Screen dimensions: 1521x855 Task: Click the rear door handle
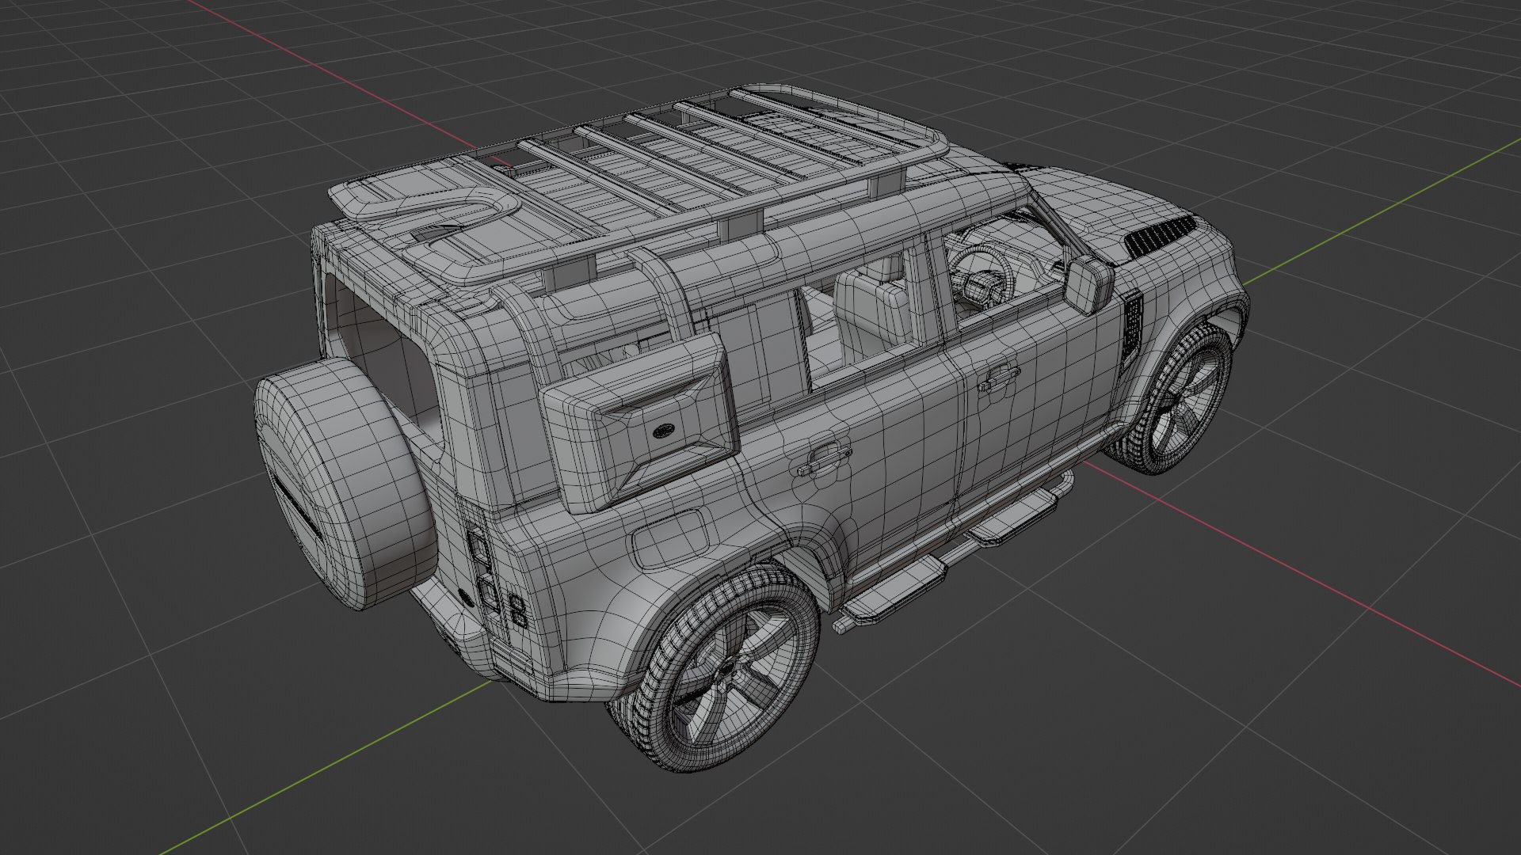pos(824,459)
